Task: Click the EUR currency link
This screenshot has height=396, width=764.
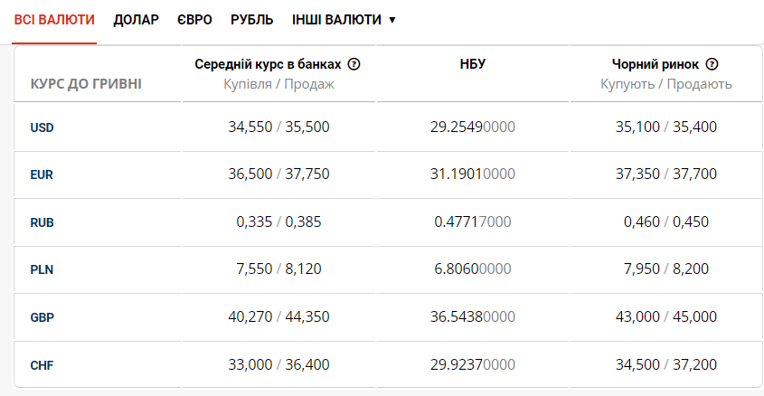Action: coord(42,174)
